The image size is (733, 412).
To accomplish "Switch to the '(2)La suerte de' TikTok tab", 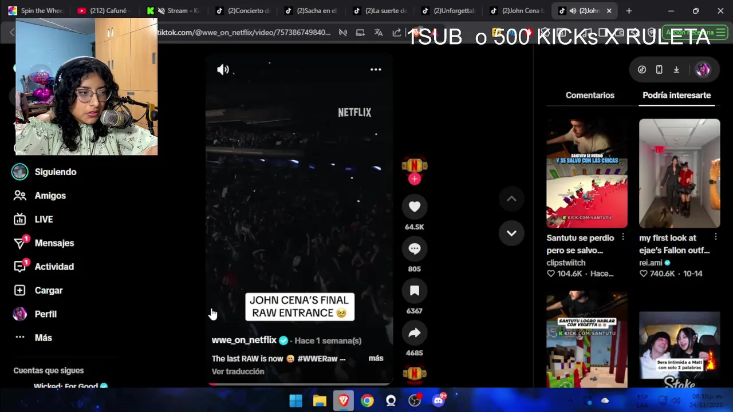I will click(x=380, y=10).
